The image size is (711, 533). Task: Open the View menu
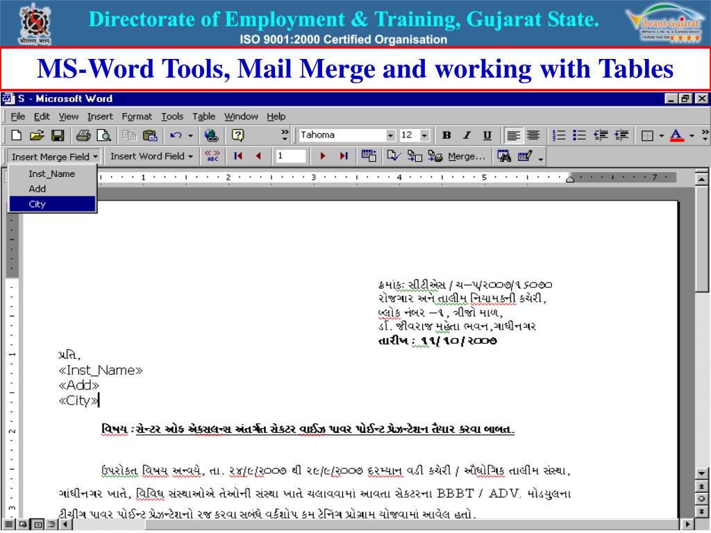[x=69, y=117]
